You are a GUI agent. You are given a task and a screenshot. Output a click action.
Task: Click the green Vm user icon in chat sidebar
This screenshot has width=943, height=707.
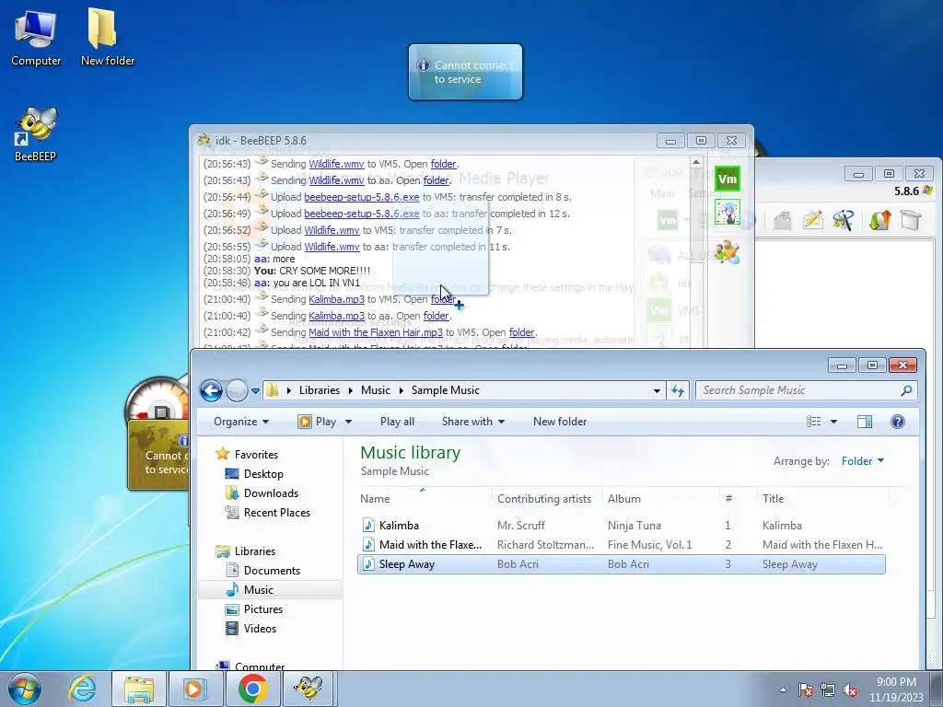click(x=728, y=179)
